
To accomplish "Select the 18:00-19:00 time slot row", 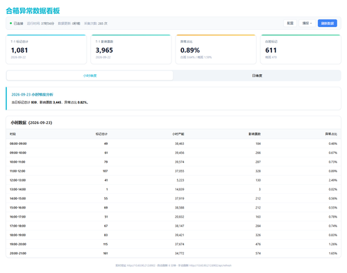I will coord(173,235).
